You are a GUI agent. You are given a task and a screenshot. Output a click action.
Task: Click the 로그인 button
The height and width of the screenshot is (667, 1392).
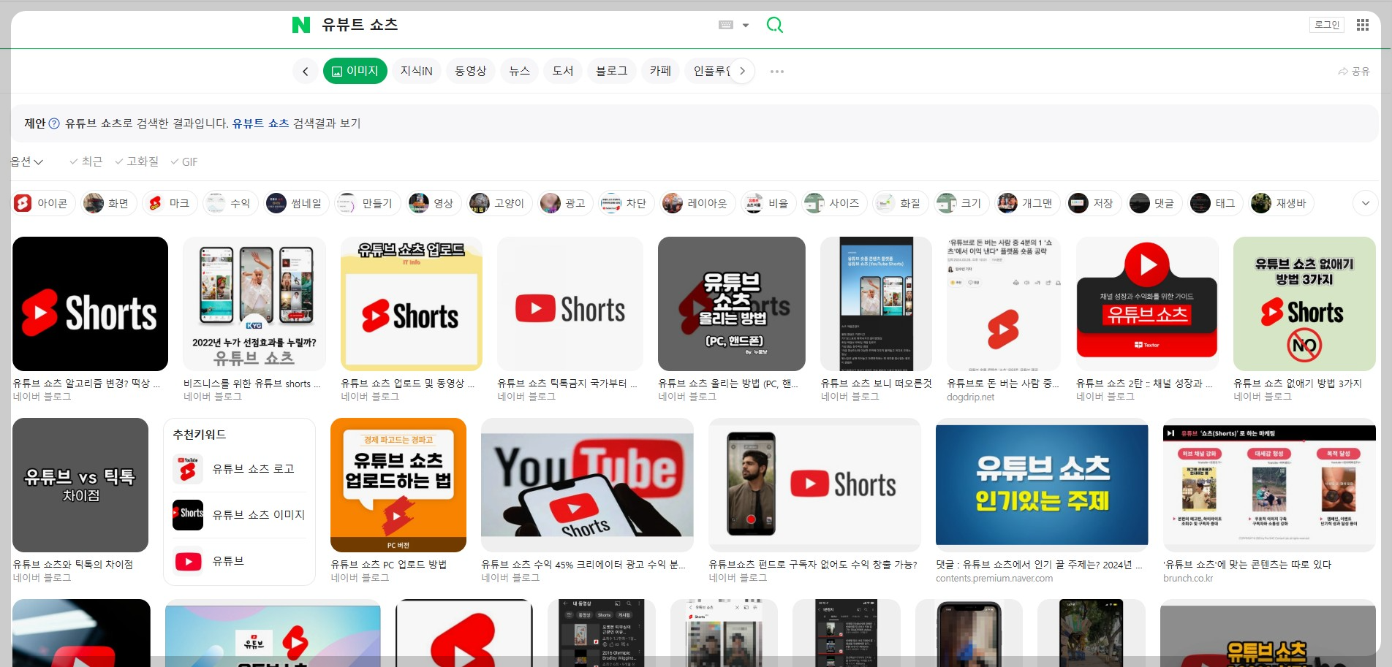point(1327,25)
